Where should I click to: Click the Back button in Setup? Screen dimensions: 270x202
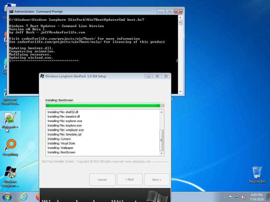[x=130, y=179]
